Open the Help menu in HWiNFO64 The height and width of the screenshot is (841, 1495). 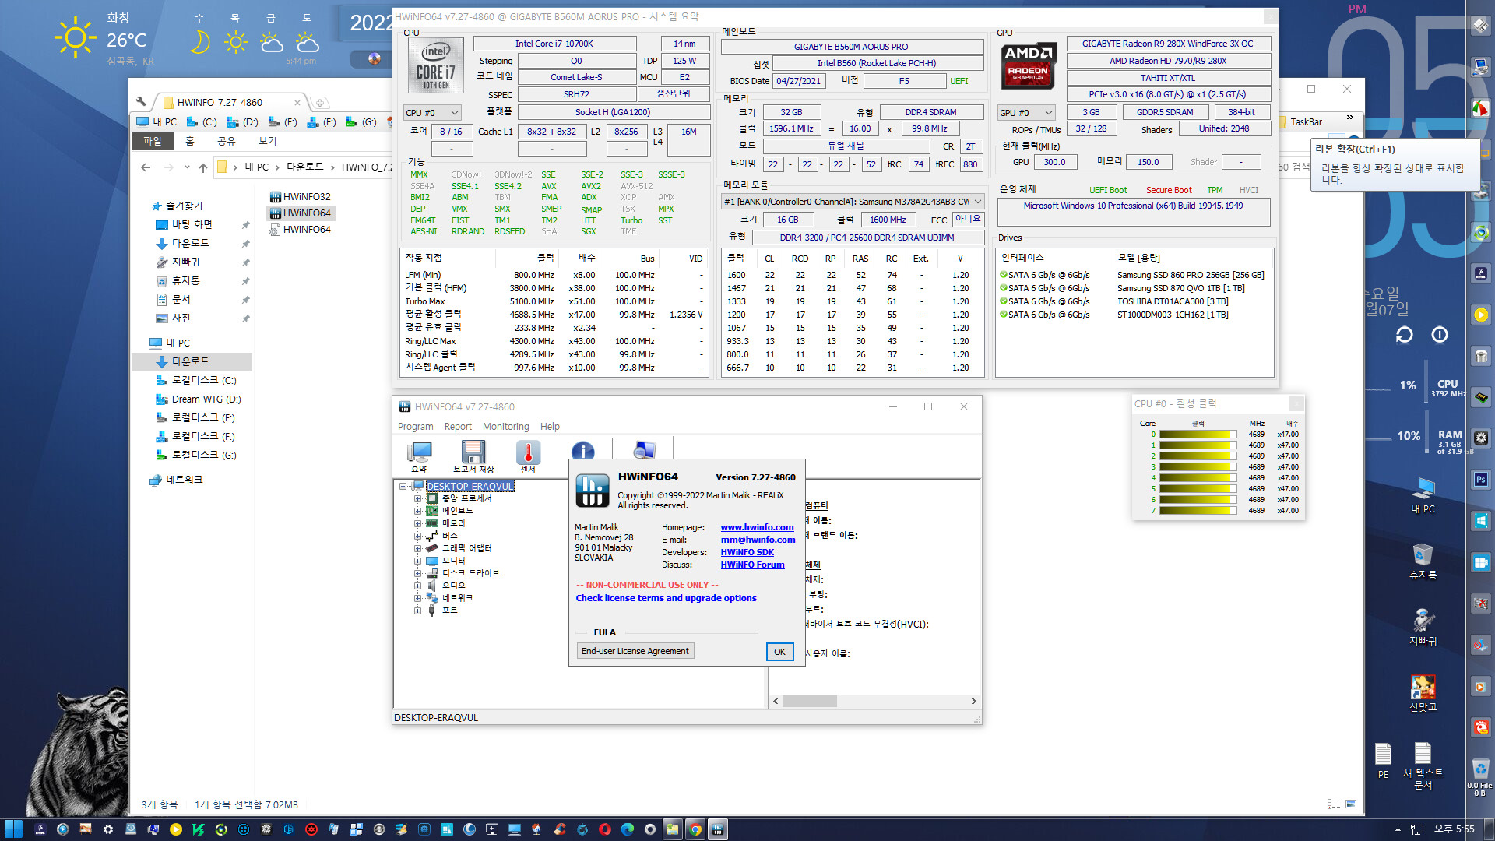pos(550,427)
